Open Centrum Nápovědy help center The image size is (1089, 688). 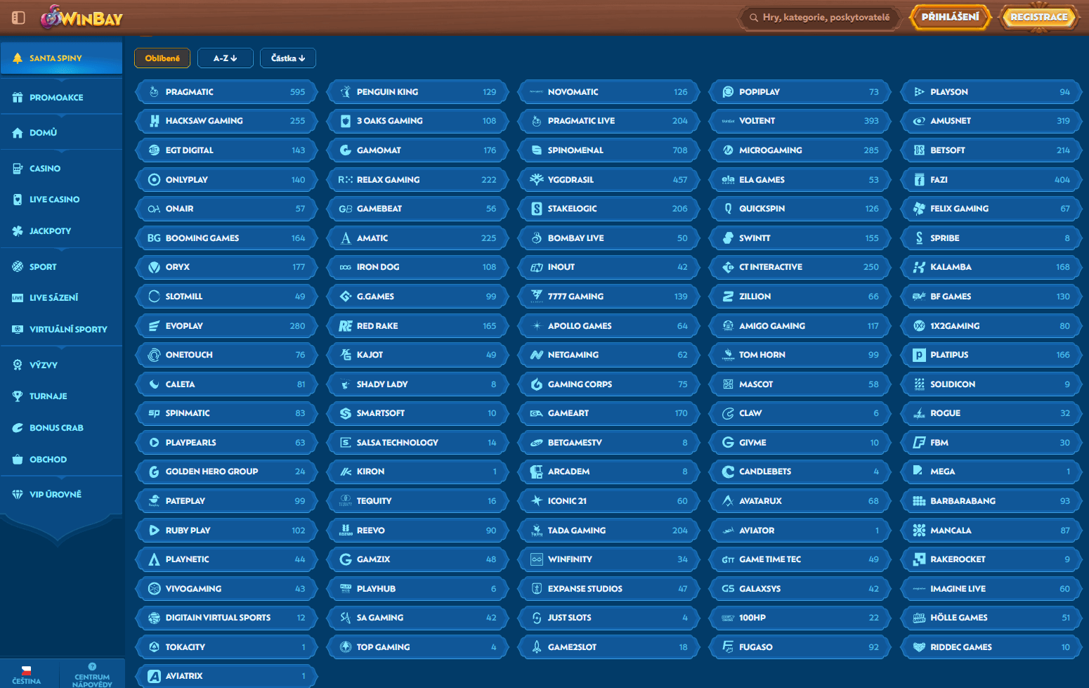point(92,675)
